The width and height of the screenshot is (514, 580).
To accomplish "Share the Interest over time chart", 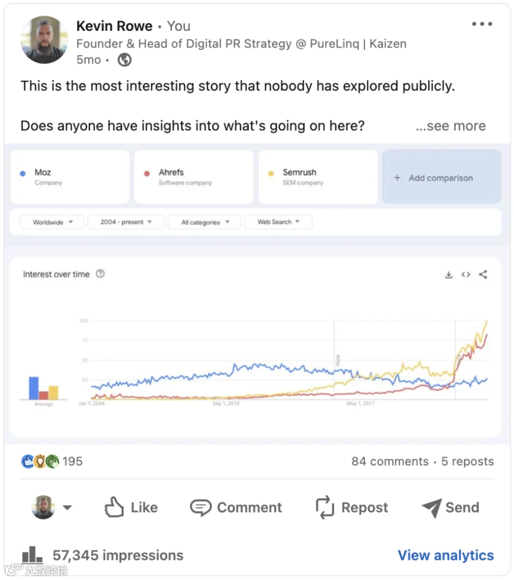I will point(483,274).
